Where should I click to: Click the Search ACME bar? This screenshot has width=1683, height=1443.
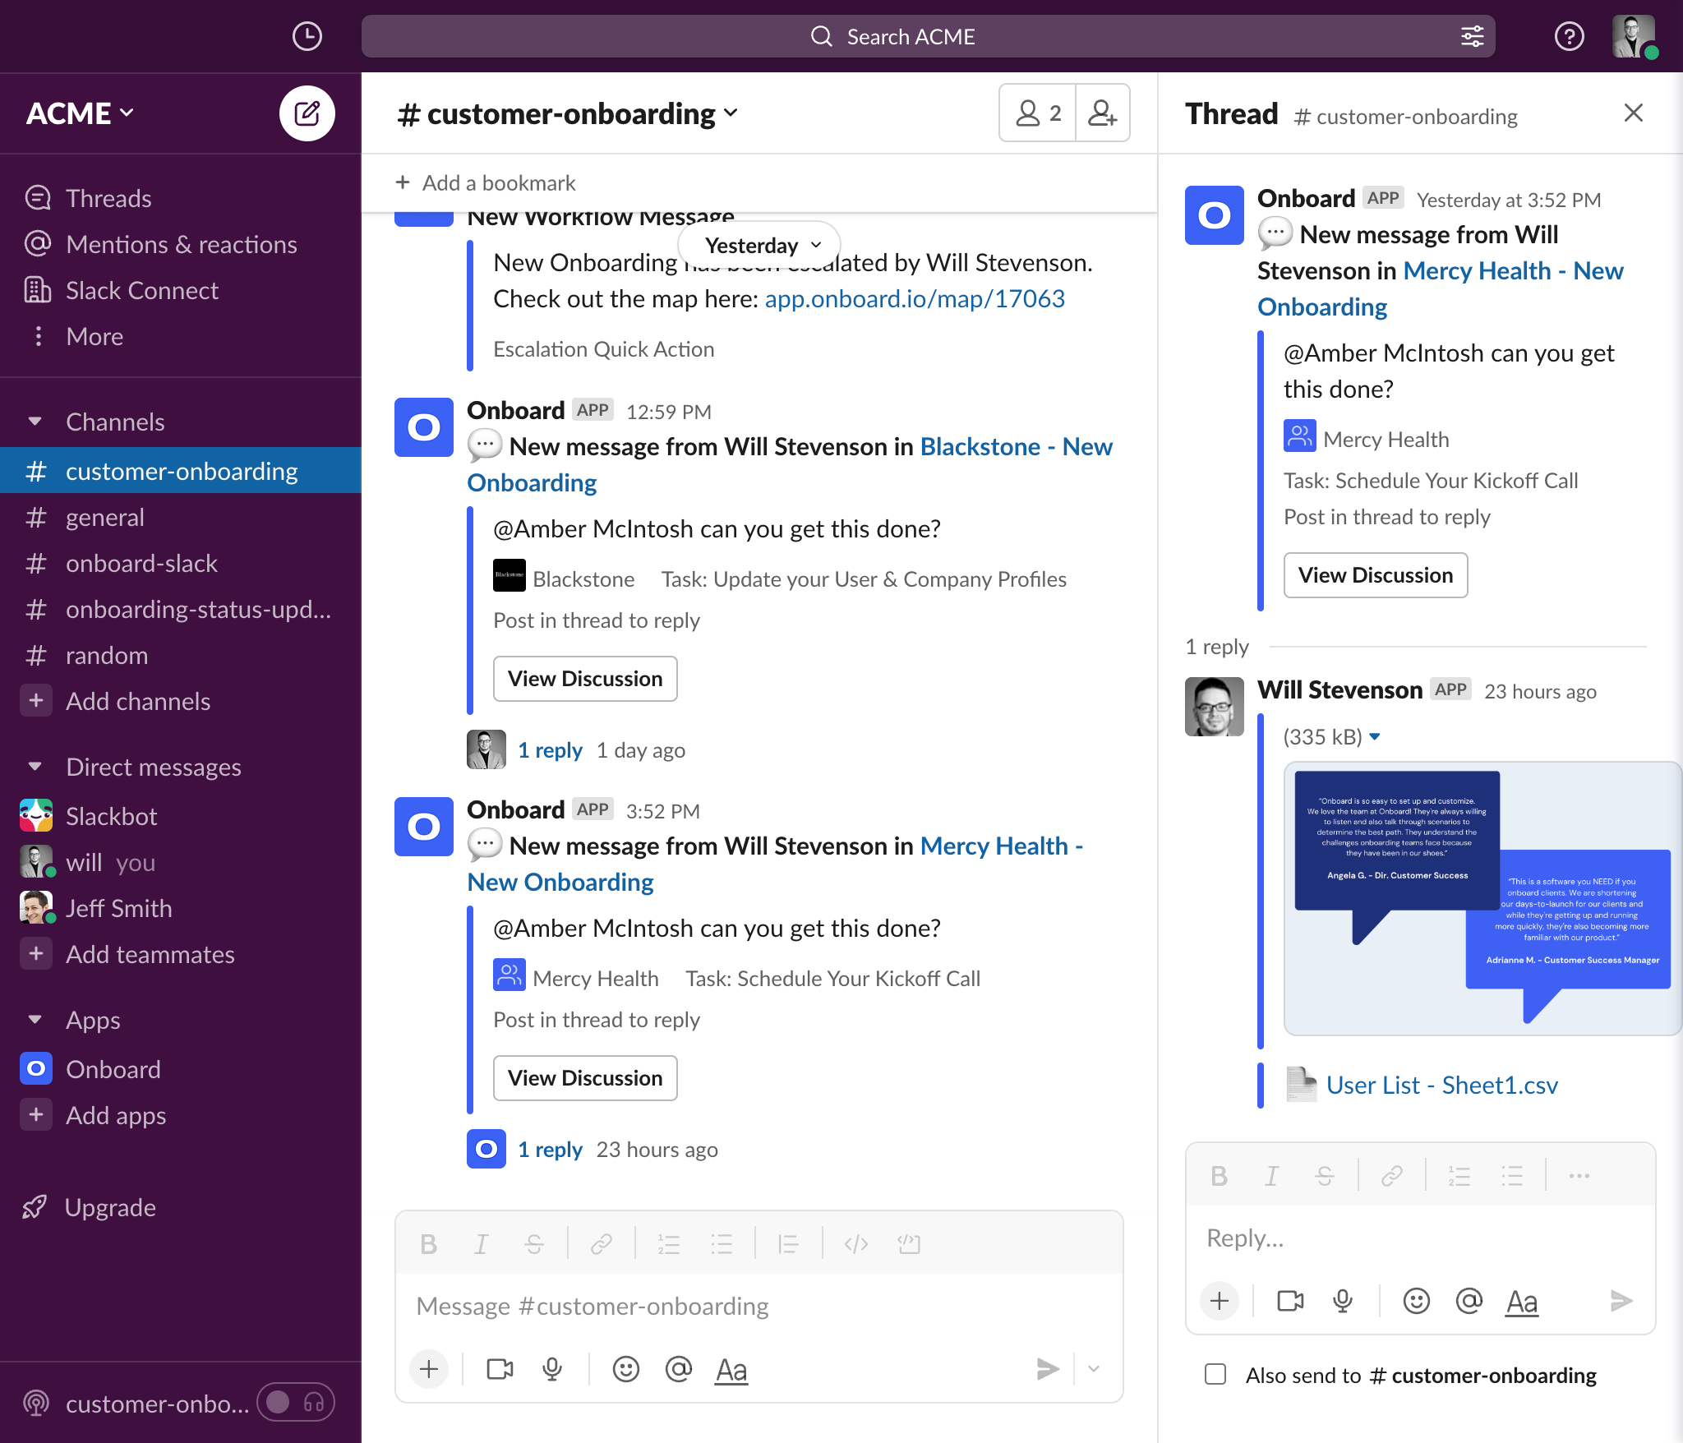click(928, 36)
